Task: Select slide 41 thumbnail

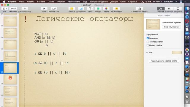Action: coord(10,56)
